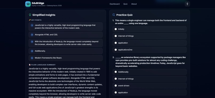Click the Practice Quiz heading text

124,15
